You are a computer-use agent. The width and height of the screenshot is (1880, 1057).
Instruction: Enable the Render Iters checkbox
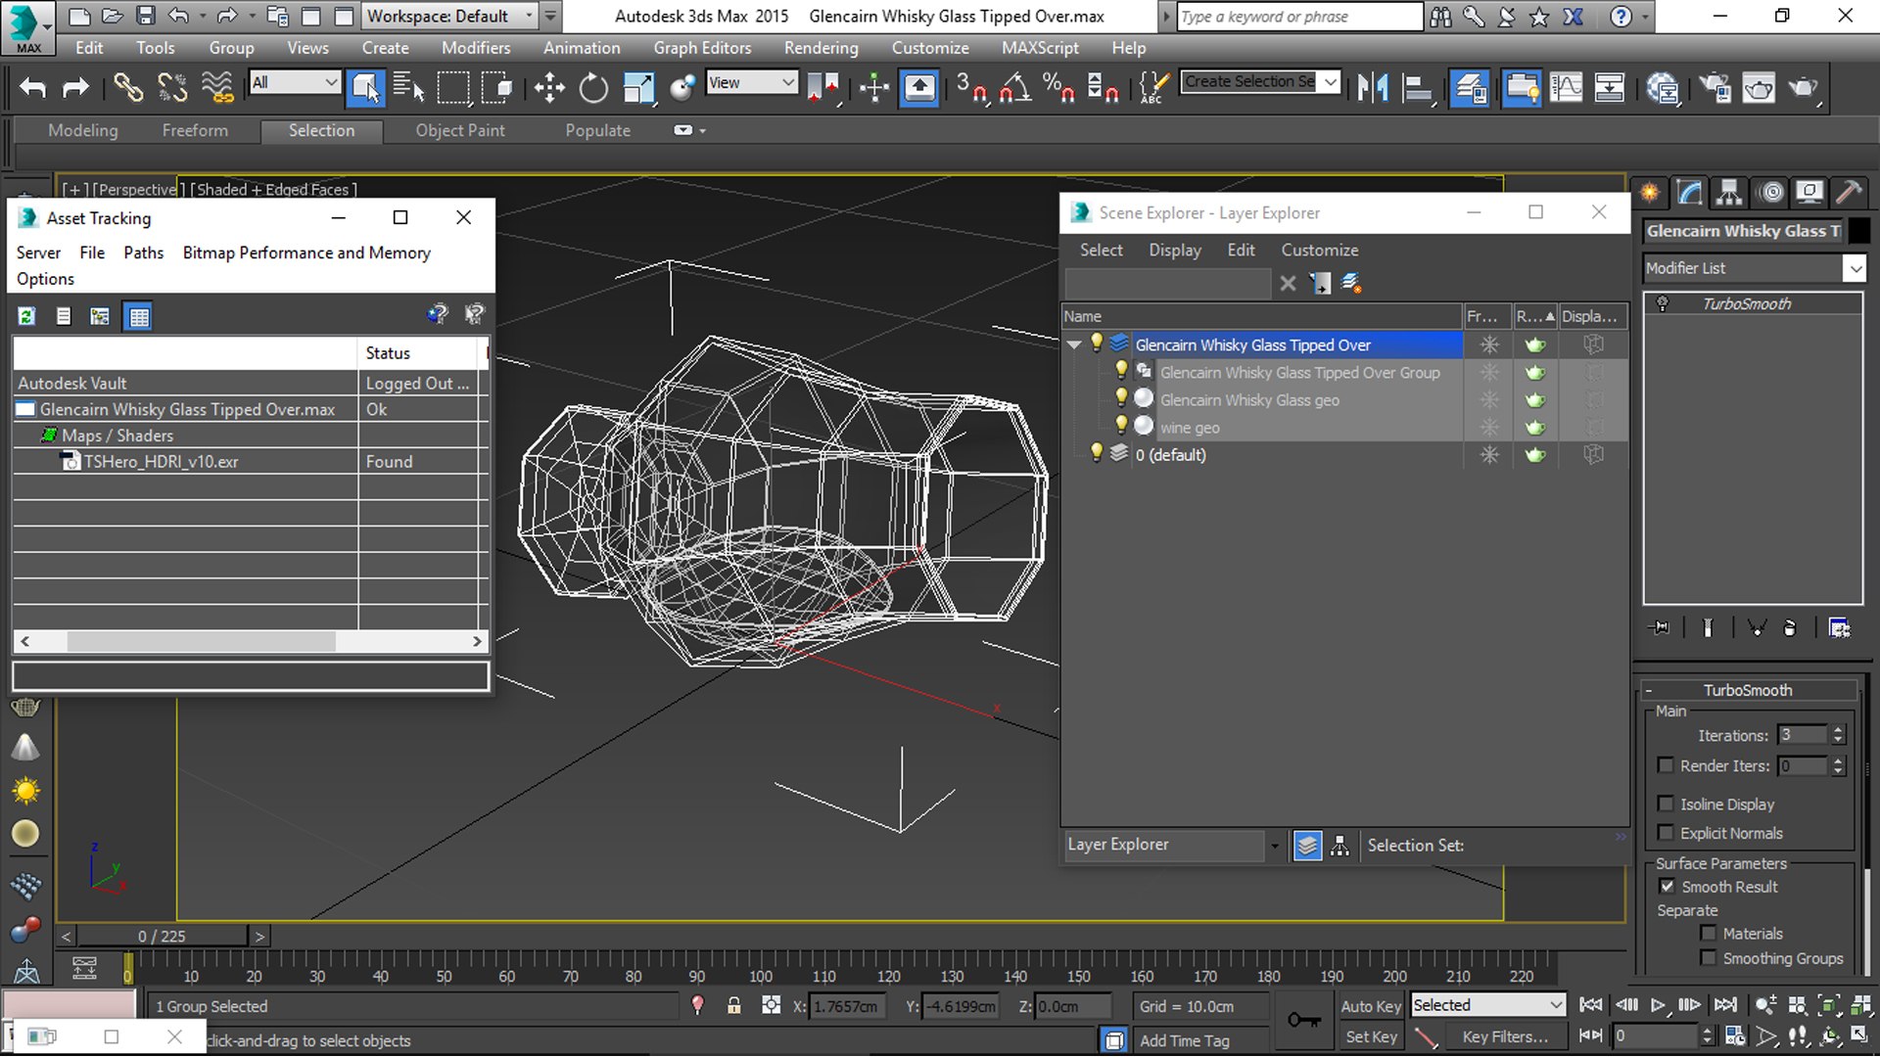pos(1665,764)
